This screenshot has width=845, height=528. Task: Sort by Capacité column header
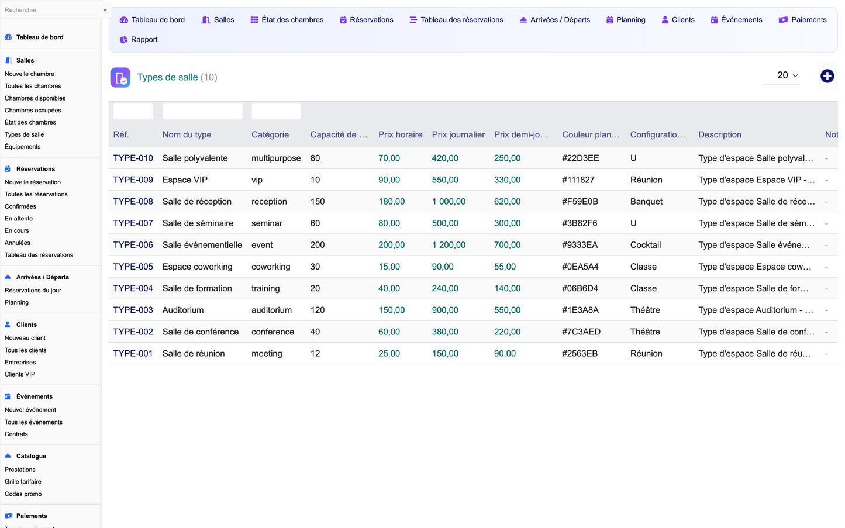tap(339, 135)
